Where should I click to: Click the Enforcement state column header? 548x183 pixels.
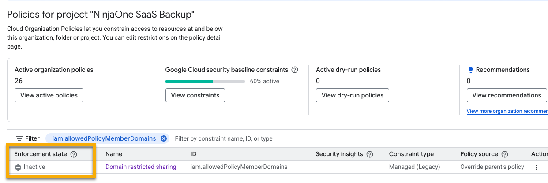(41, 154)
